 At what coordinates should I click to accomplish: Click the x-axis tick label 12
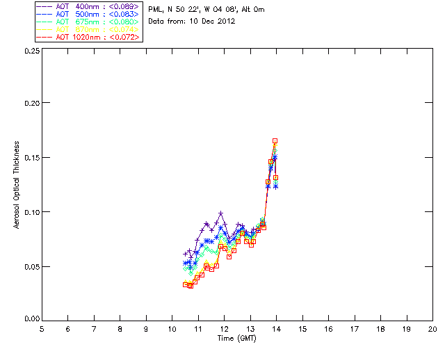[x=224, y=329]
